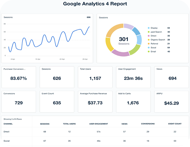Viewport: 190px width, 147px height.
Task: Click the Google Analytics 4 Report title
Action: (x=95, y=4)
